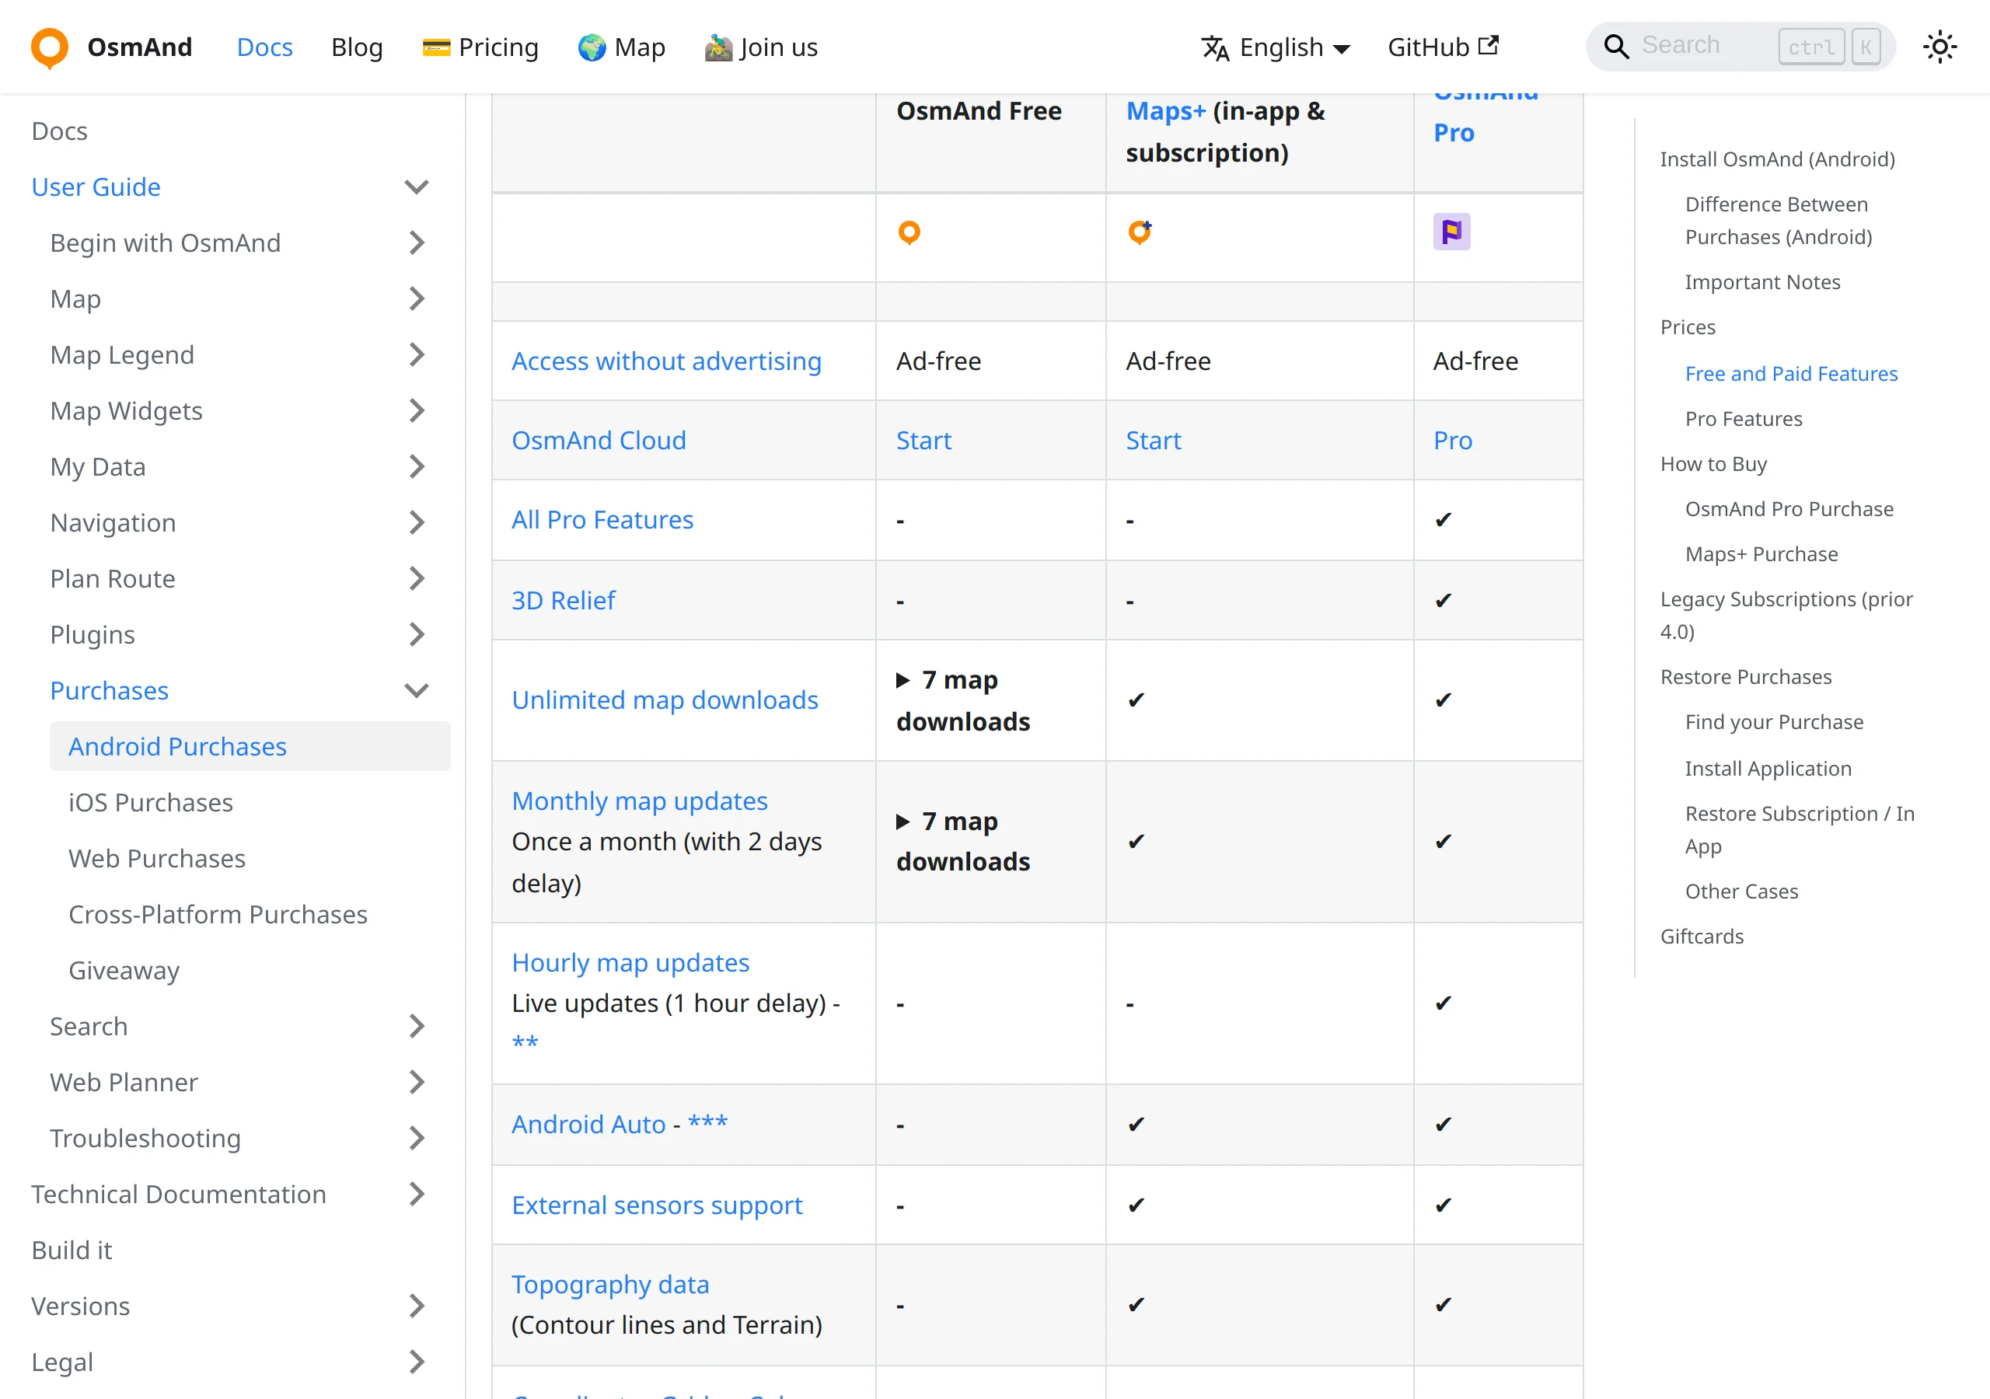This screenshot has width=1990, height=1399.
Task: Open the Monthly map updates link
Action: (x=640, y=801)
